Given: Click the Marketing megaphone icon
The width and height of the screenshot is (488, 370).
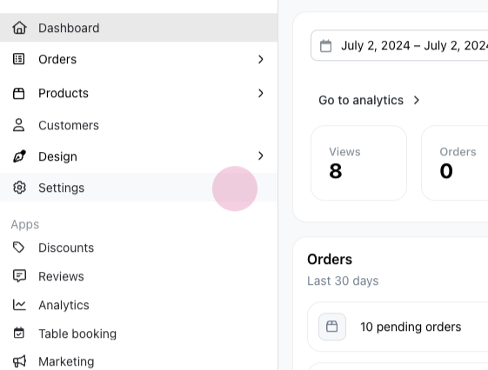Looking at the screenshot, I should (19, 361).
